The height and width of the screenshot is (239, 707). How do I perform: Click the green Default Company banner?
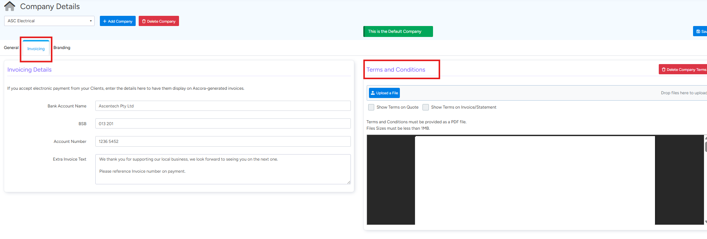(x=398, y=32)
